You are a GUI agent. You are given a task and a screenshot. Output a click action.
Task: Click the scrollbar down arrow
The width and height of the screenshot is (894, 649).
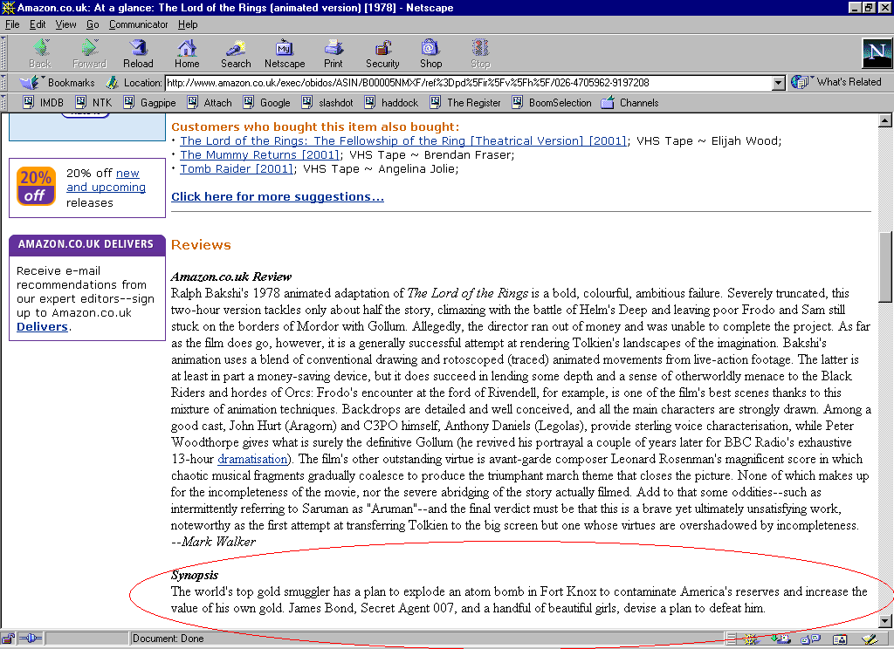point(885,621)
